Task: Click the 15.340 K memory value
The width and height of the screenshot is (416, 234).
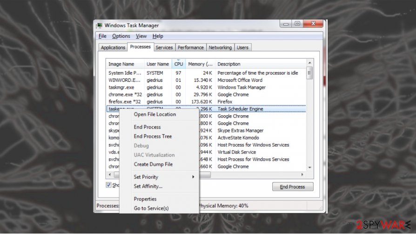Action: click(x=203, y=80)
